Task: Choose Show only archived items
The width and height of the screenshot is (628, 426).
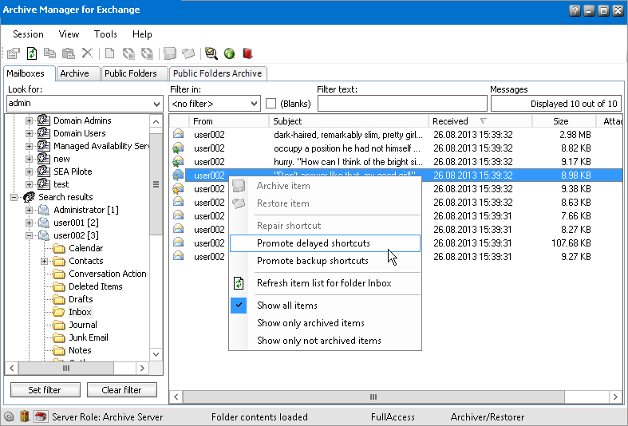Action: 310,323
